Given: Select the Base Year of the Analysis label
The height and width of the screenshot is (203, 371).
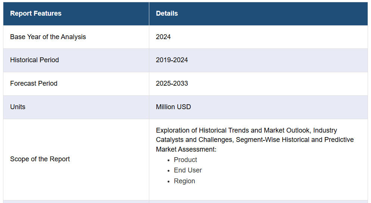Looking at the screenshot, I should click(x=48, y=37).
